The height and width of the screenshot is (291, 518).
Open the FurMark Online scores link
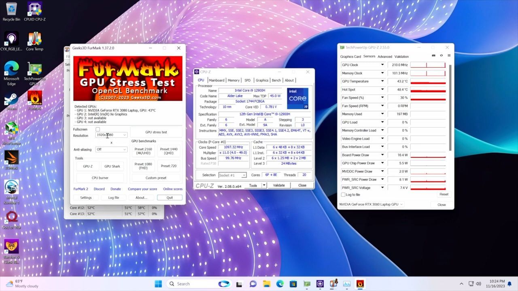(x=173, y=189)
